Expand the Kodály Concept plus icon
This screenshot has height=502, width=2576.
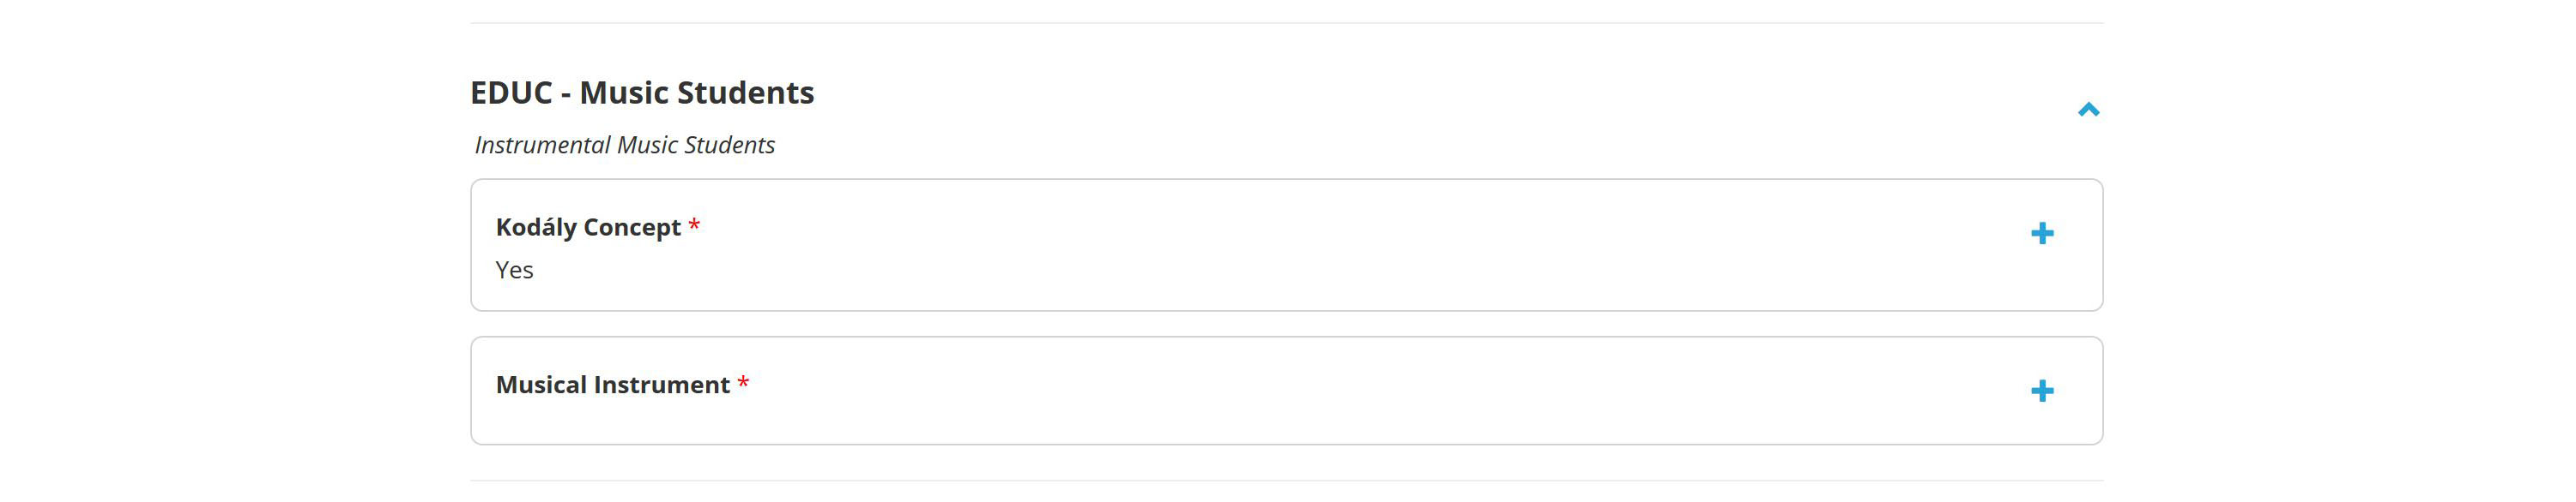click(x=2042, y=234)
